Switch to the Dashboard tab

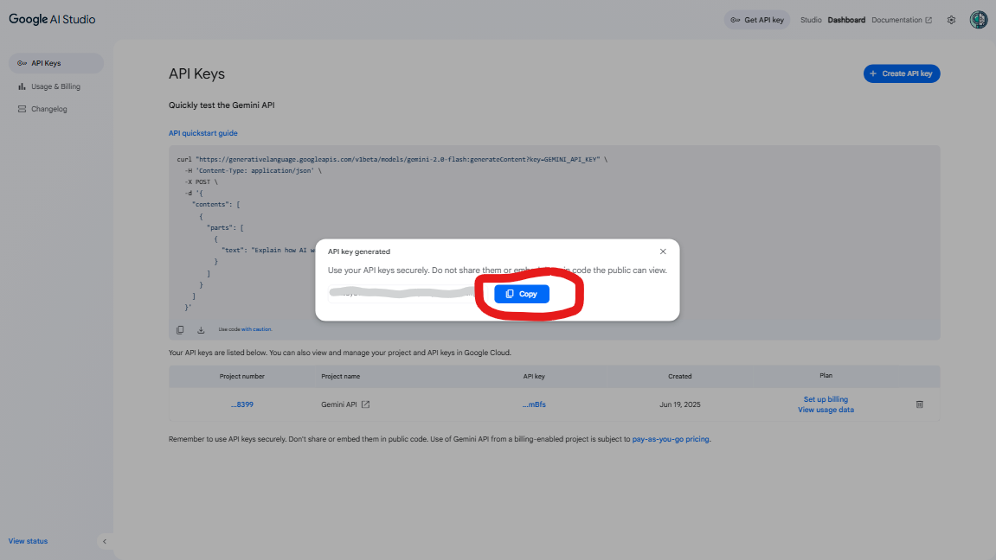coord(846,20)
